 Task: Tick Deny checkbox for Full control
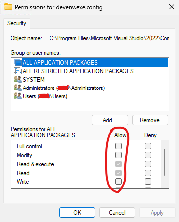click(148, 146)
